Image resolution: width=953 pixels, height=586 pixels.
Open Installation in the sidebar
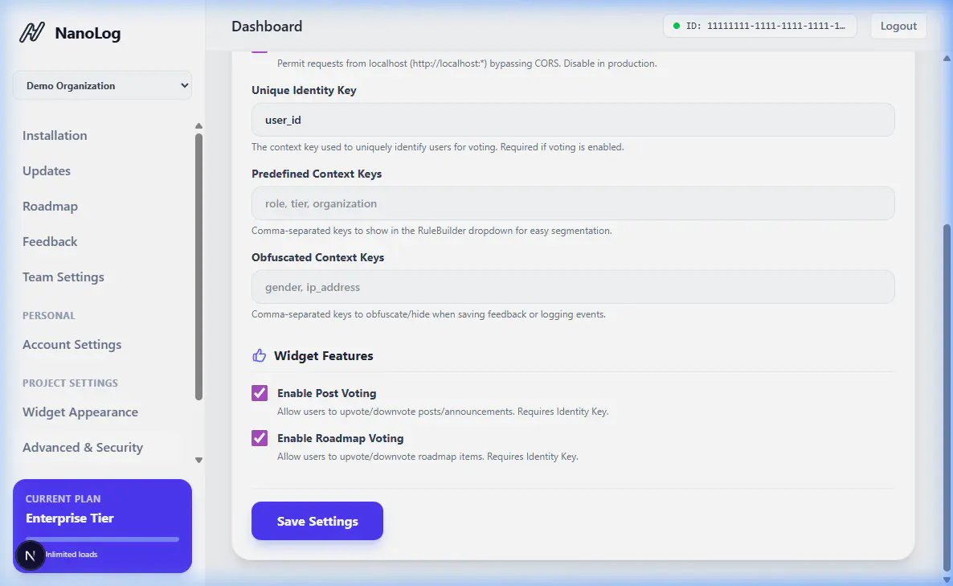55,136
